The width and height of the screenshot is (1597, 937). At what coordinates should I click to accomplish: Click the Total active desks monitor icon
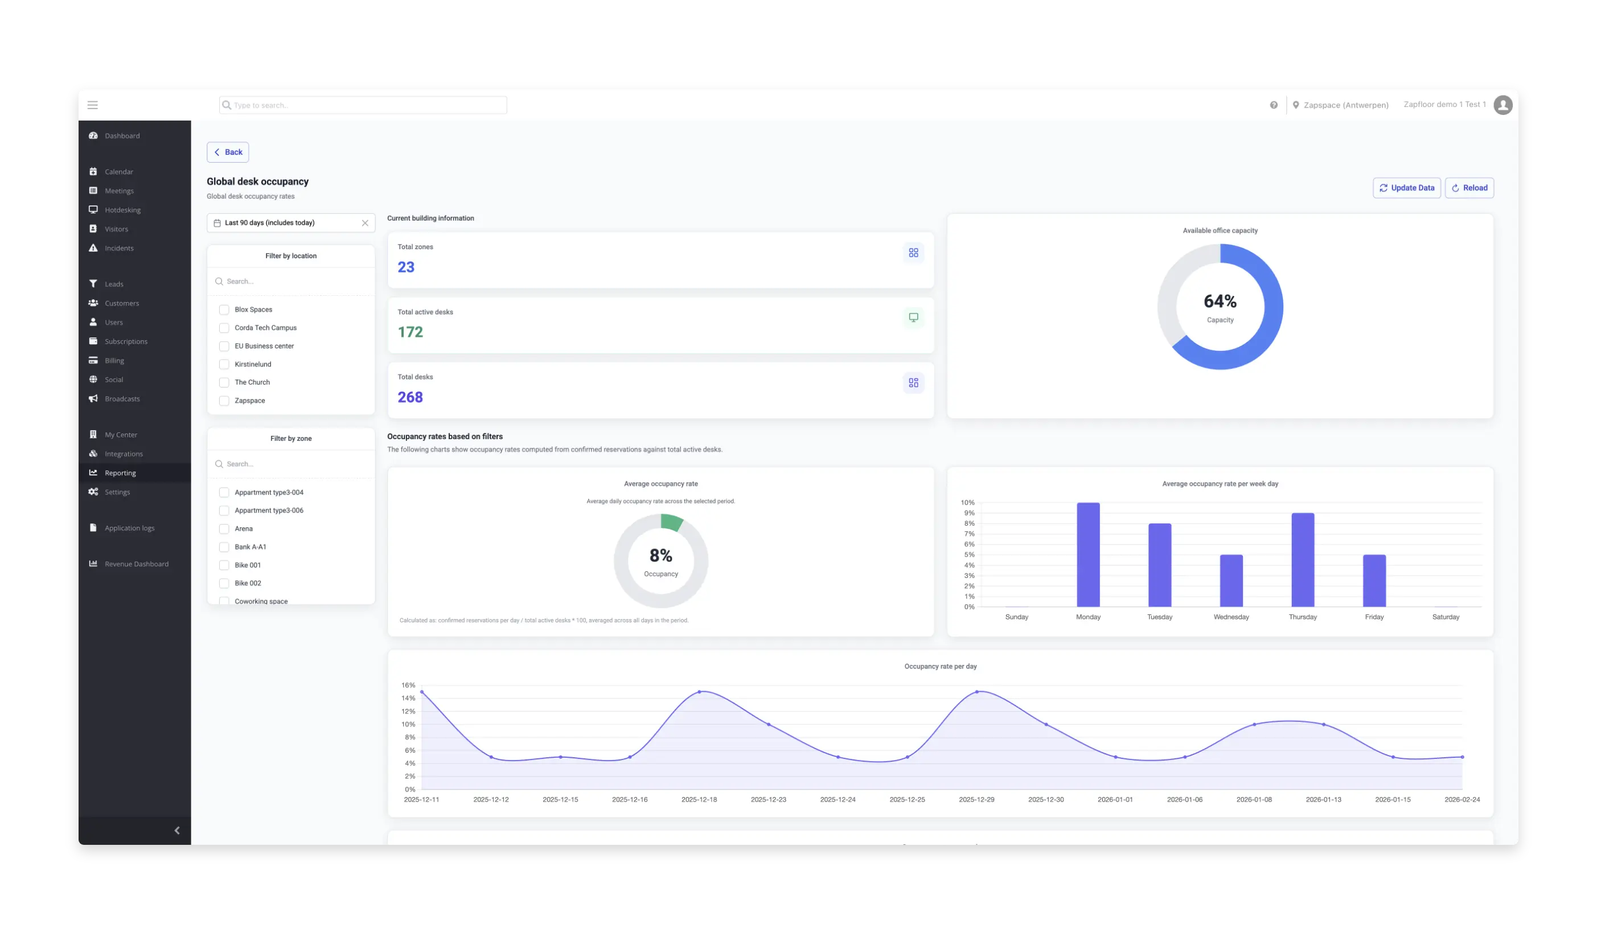tap(913, 317)
